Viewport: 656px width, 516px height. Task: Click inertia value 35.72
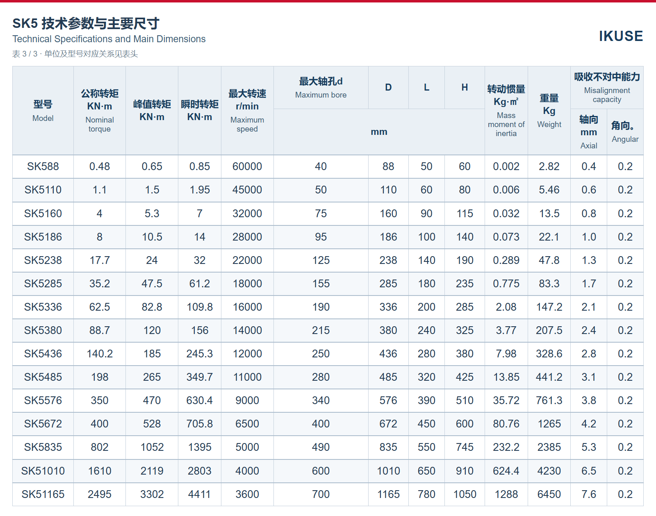pyautogui.click(x=506, y=400)
